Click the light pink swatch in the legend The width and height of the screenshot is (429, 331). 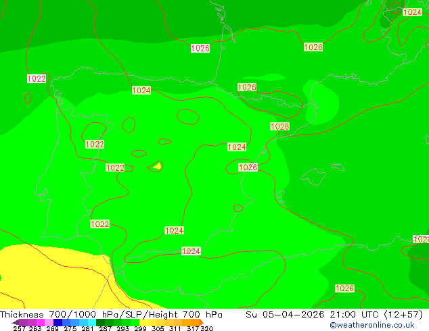(49, 322)
